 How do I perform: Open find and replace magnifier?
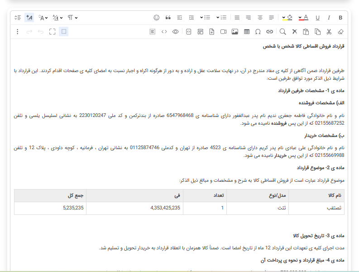click(x=282, y=32)
